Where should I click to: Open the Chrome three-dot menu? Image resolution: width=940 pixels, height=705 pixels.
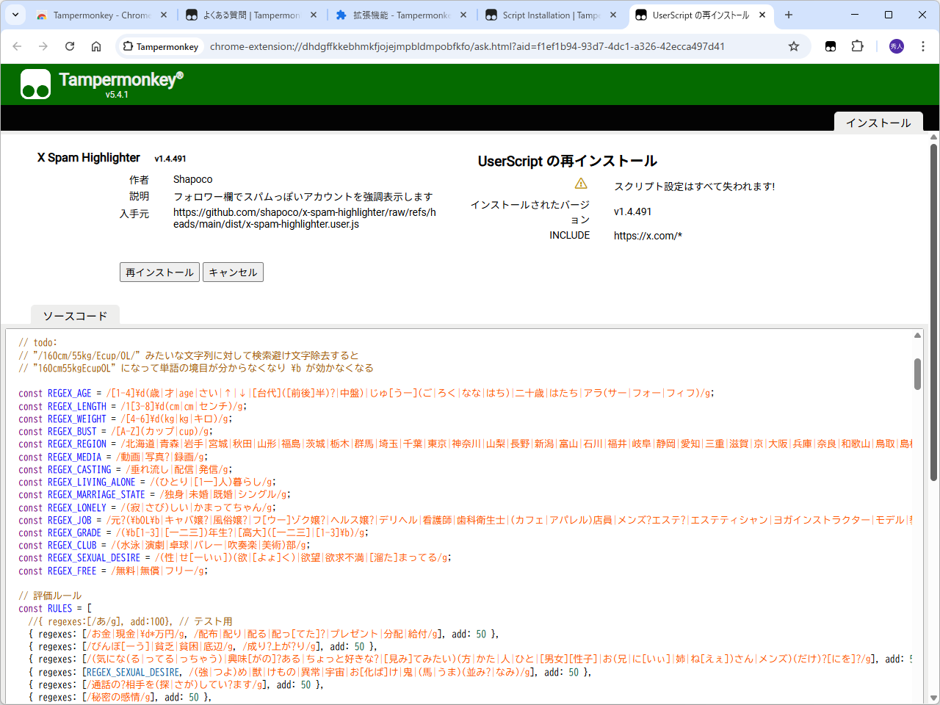click(923, 46)
